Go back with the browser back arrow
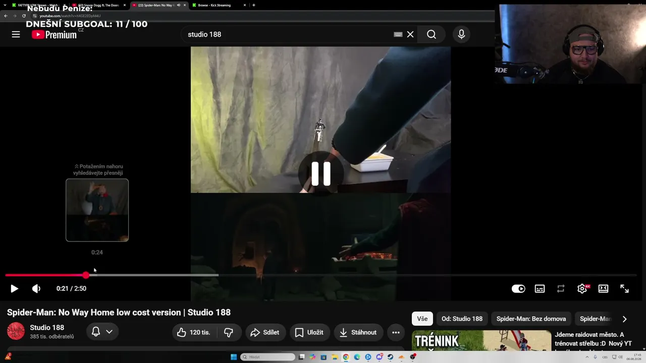 tap(6, 16)
